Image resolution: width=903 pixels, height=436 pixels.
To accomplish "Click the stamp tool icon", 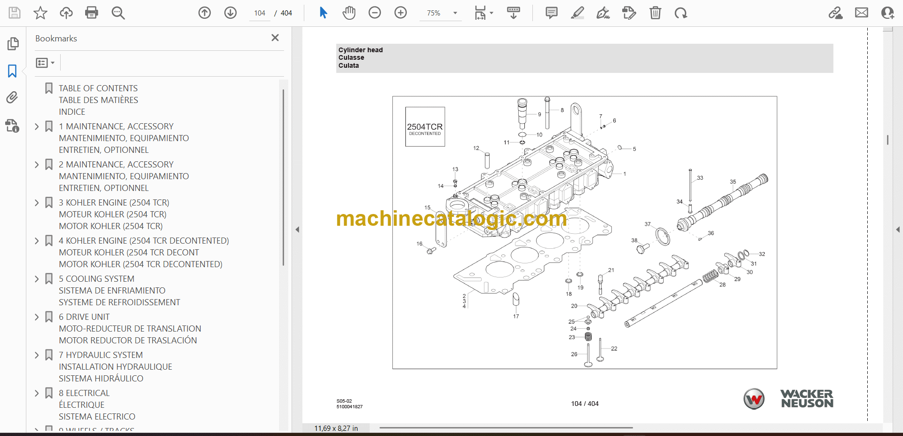I will point(629,13).
